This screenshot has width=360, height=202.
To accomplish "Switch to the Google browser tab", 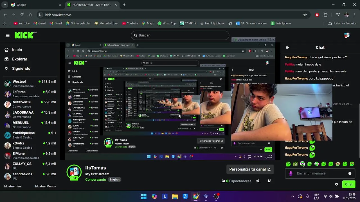I will (36, 5).
